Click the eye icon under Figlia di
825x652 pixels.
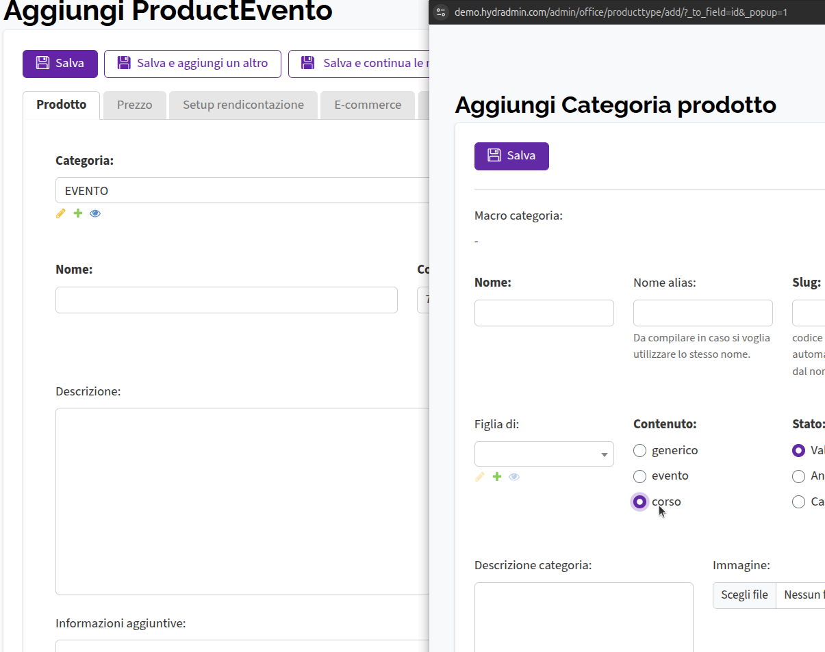point(514,476)
